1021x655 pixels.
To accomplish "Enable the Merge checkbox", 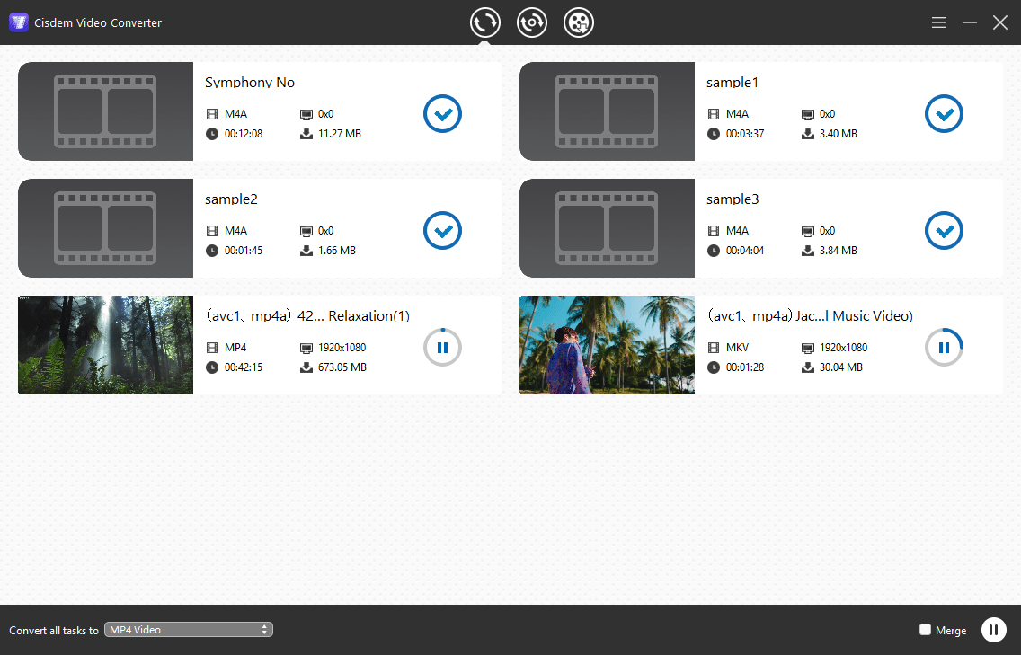I will (x=925, y=630).
